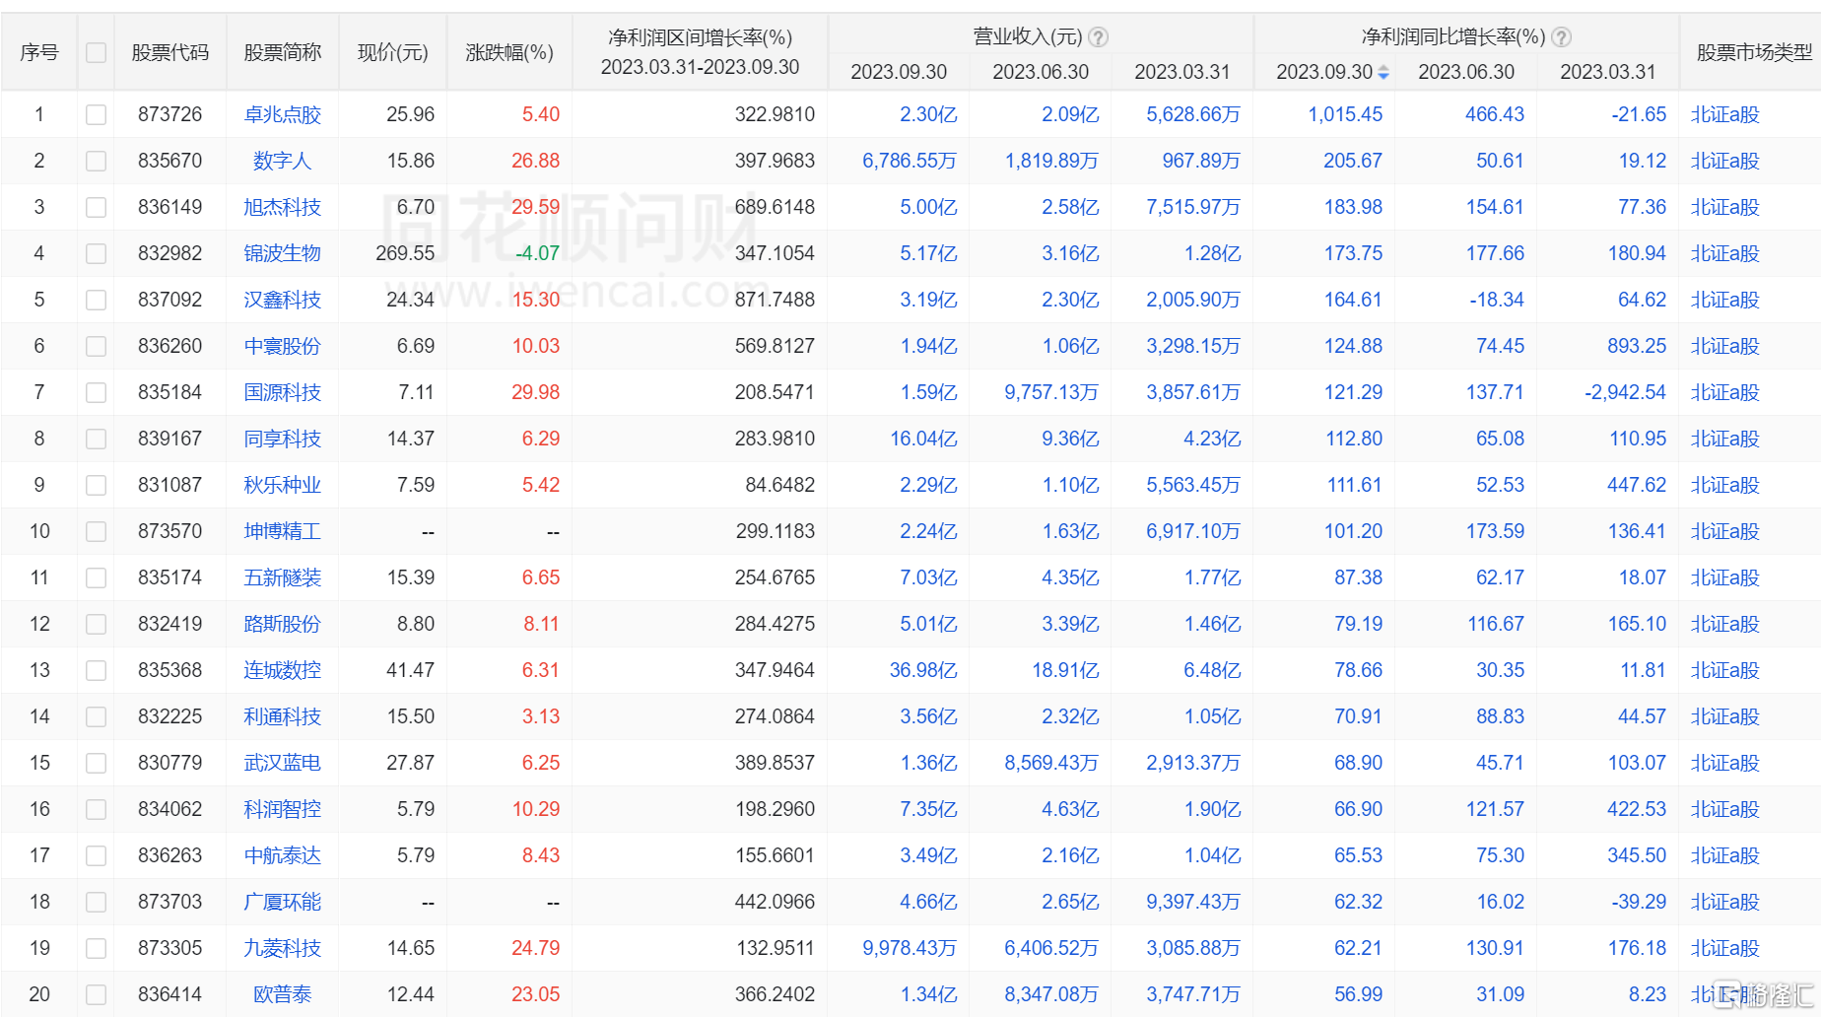This screenshot has width=1821, height=1017.
Task: Open stock link 武汉蓝电
Action: (x=283, y=764)
